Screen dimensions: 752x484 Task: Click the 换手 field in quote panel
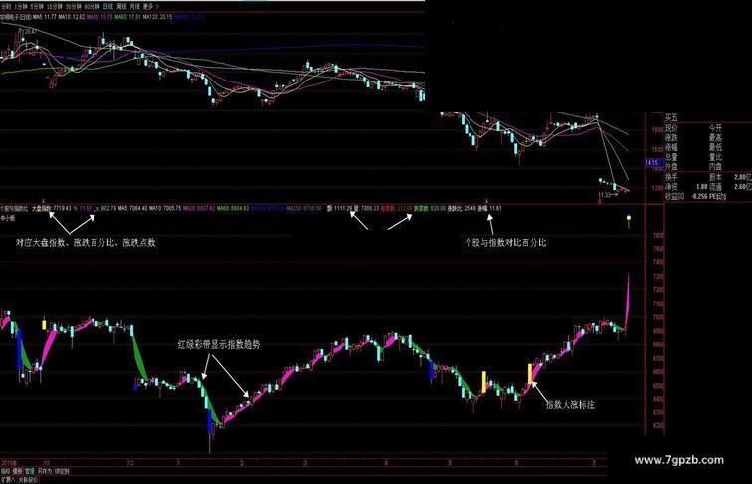pyautogui.click(x=671, y=177)
